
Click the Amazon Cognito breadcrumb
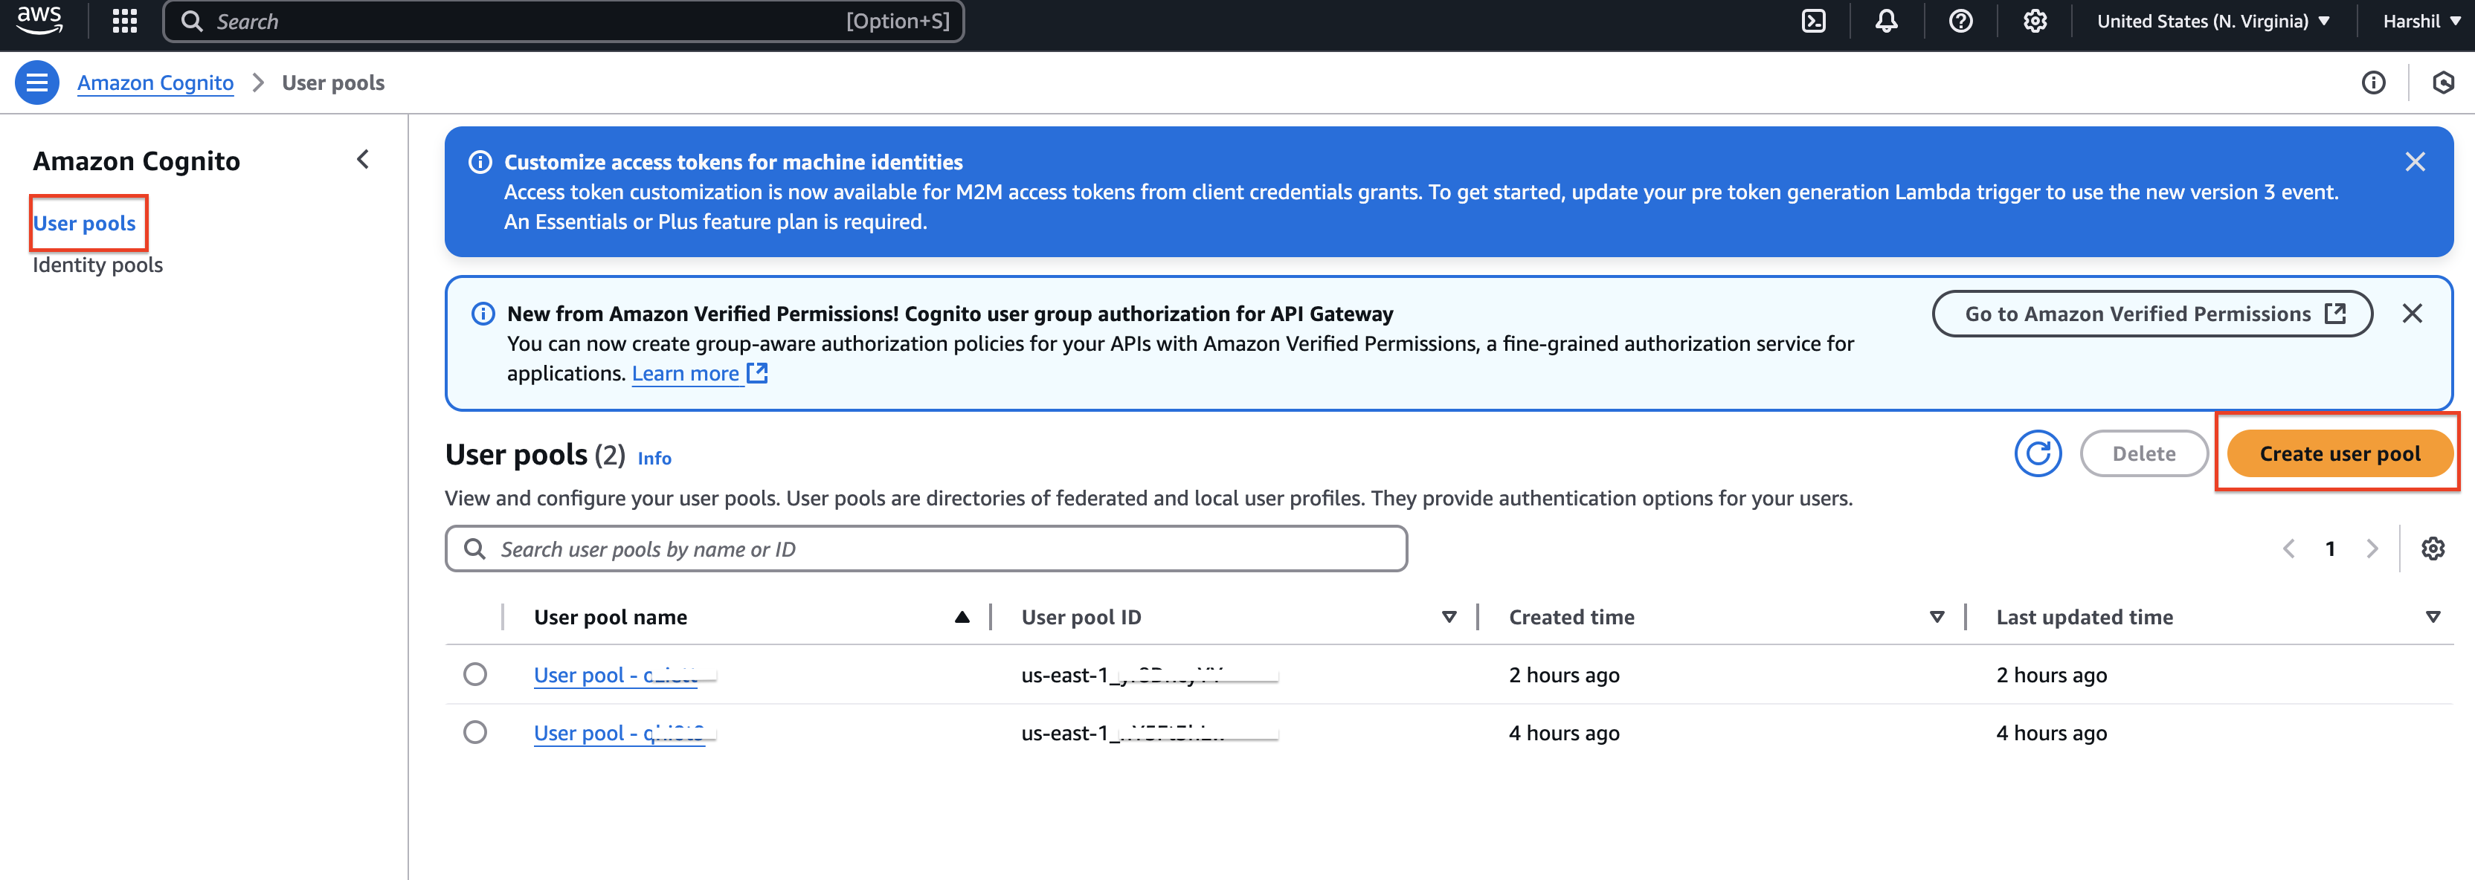[x=155, y=82]
